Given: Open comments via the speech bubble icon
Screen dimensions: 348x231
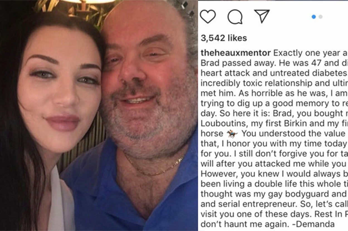Looking at the screenshot, I should point(235,17).
